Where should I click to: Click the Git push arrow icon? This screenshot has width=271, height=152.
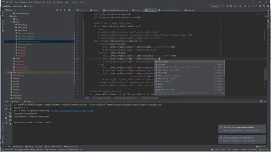click(x=256, y=6)
